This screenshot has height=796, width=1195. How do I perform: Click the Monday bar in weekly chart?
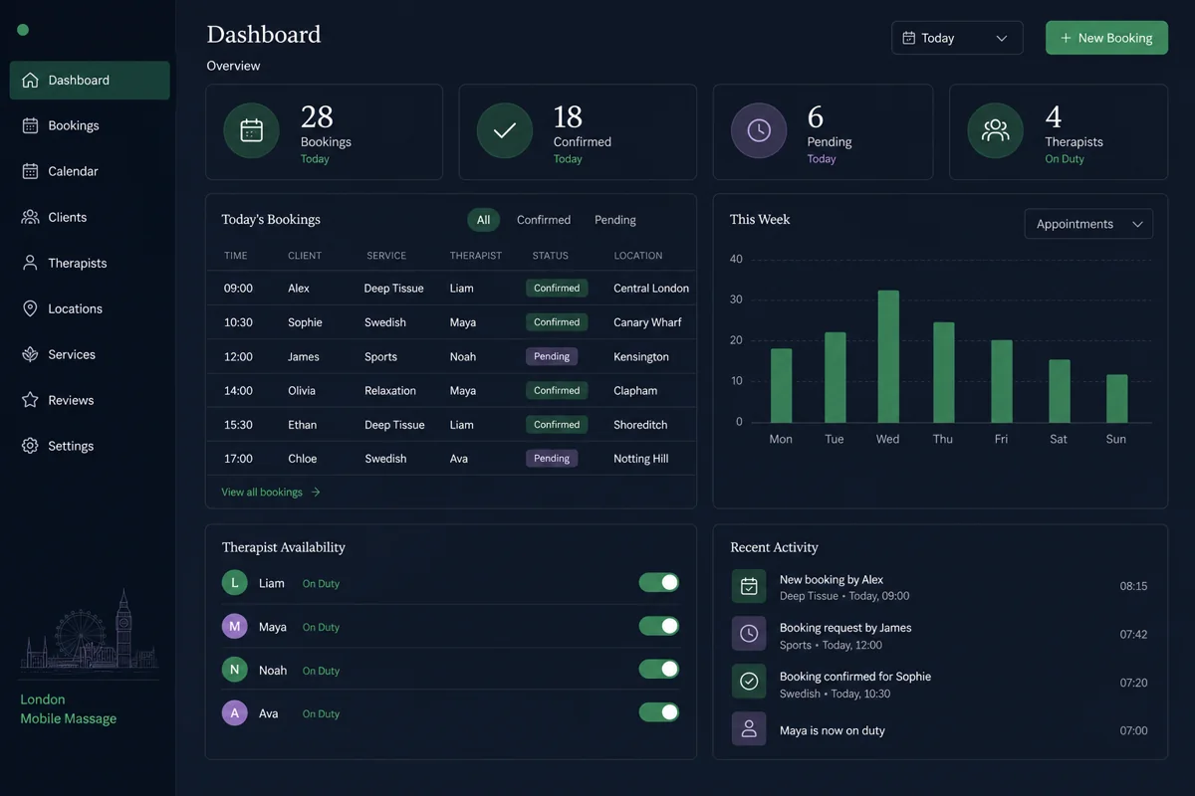pyautogui.click(x=782, y=386)
